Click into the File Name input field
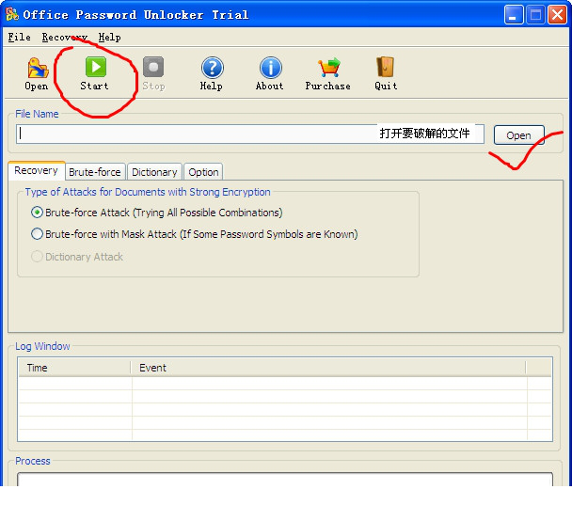The width and height of the screenshot is (572, 505). pos(250,134)
